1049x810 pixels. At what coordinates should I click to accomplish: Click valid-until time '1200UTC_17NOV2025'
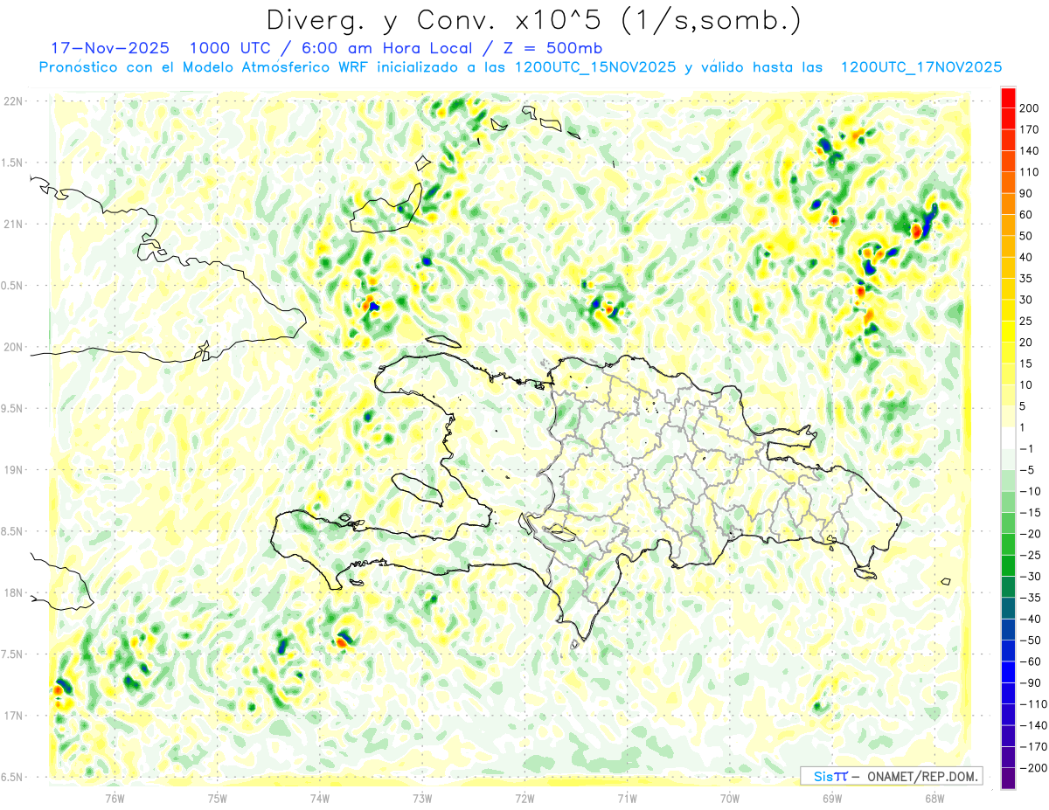920,67
